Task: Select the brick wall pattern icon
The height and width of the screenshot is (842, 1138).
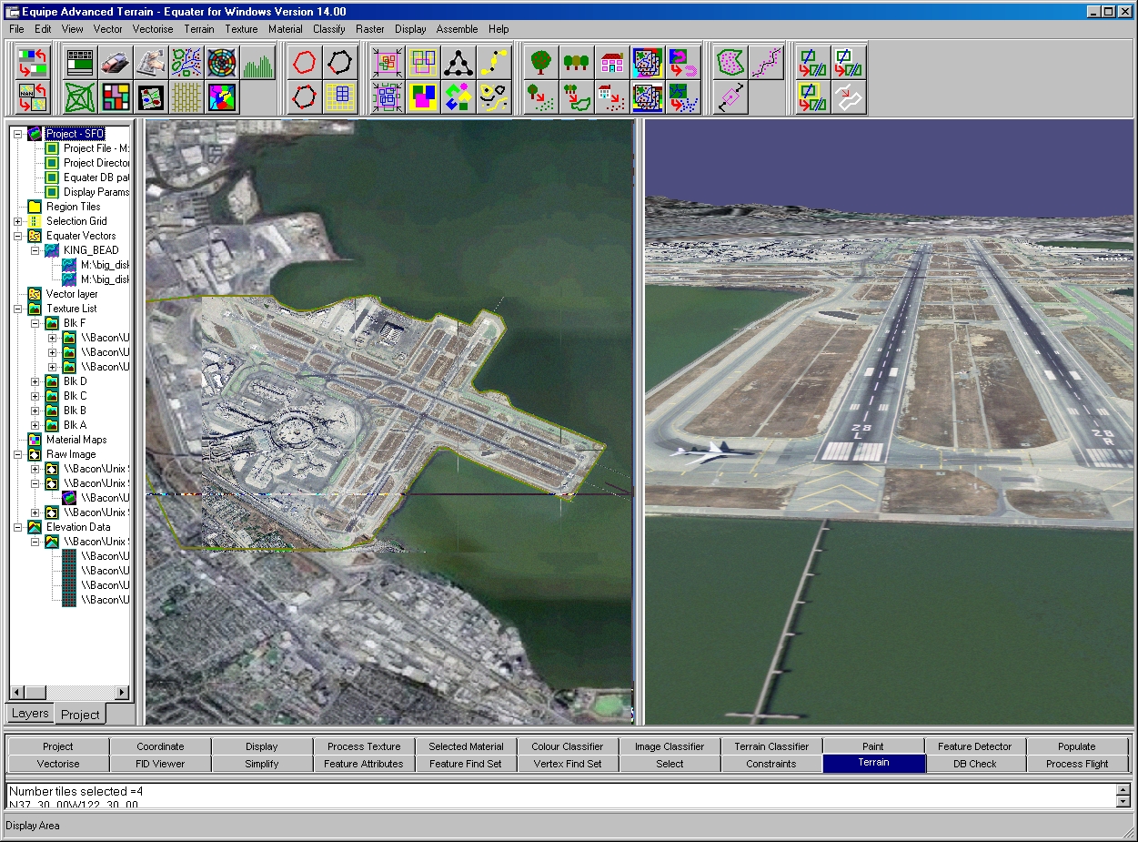Action: pos(186,96)
